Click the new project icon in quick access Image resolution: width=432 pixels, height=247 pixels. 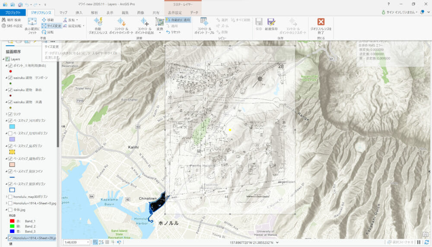tap(5, 4)
